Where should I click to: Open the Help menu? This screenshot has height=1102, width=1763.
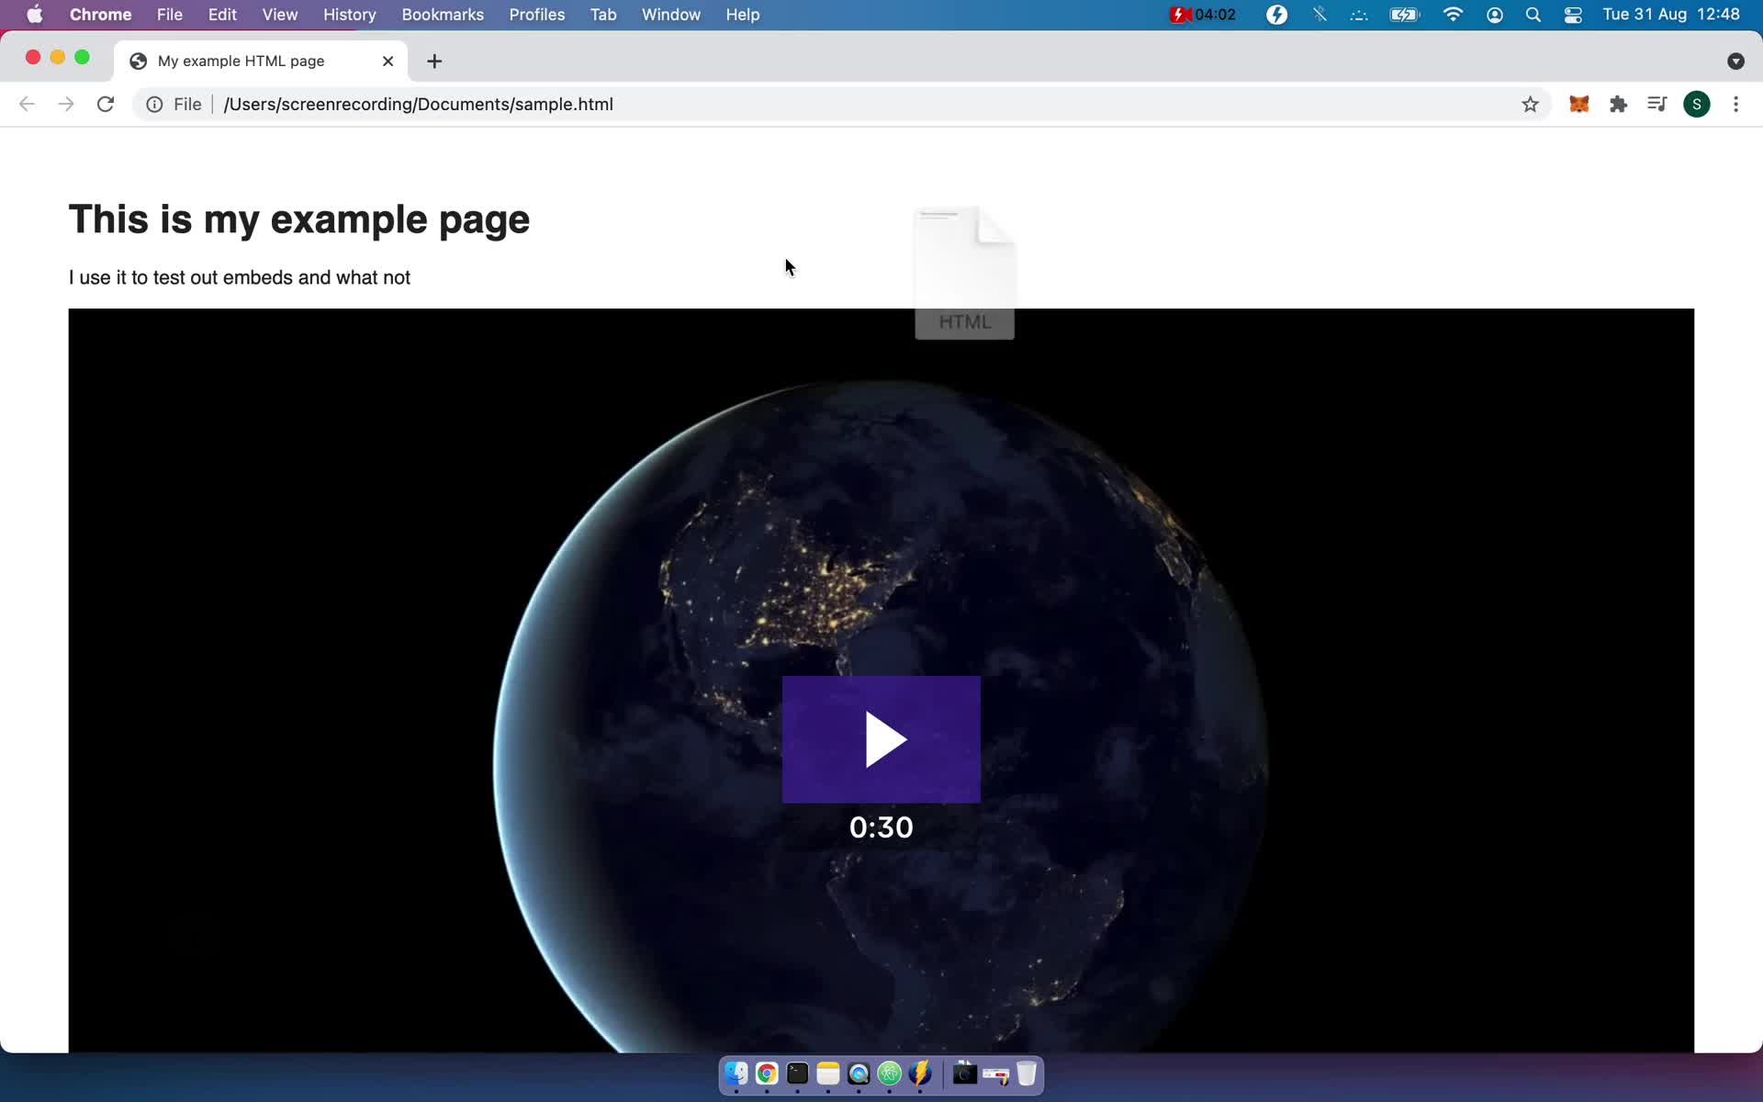(x=743, y=15)
